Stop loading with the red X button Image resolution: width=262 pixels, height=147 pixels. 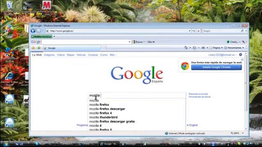point(198,31)
